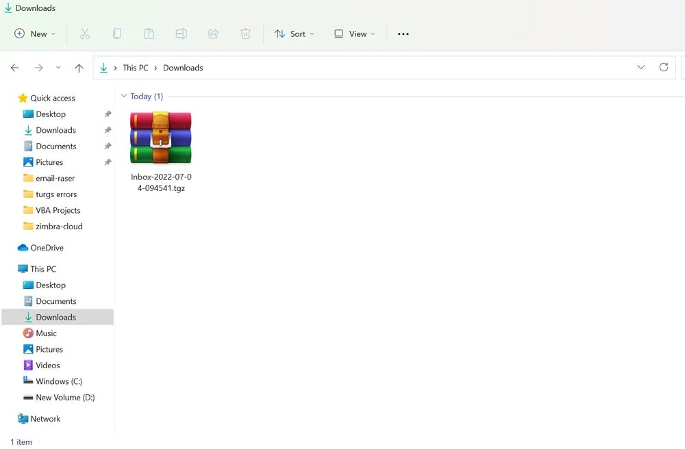Click the Back navigation arrow
Image resolution: width=685 pixels, height=449 pixels.
pyautogui.click(x=15, y=68)
